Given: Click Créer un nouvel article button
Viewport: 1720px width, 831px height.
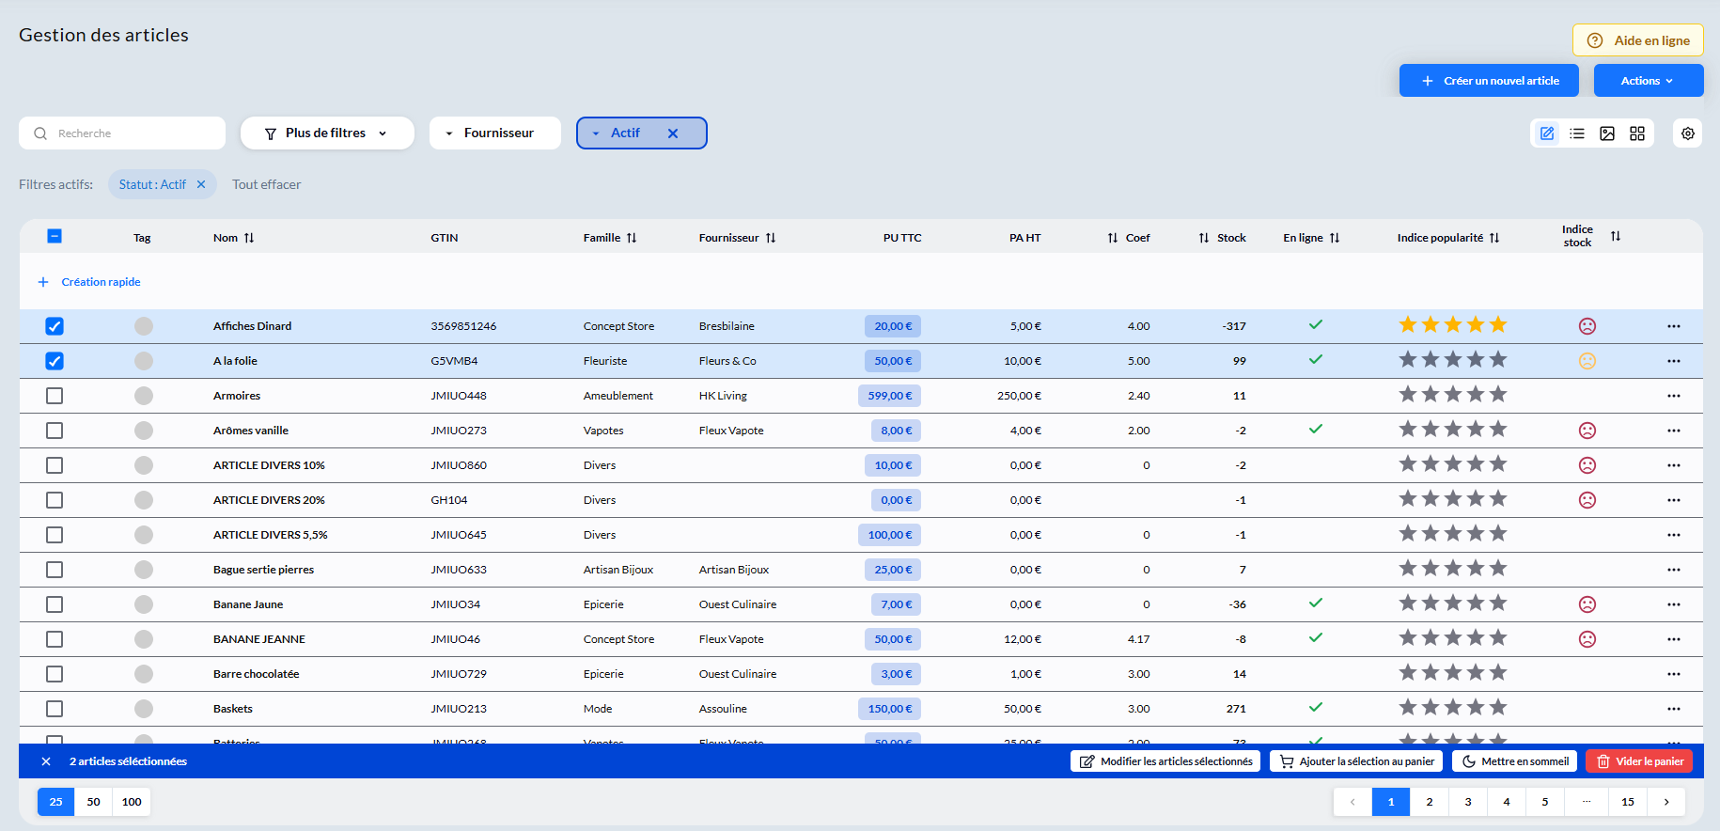Looking at the screenshot, I should tap(1489, 81).
